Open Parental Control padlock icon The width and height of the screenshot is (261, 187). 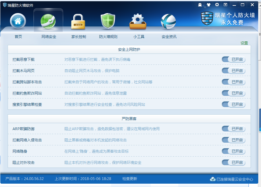(78, 22)
